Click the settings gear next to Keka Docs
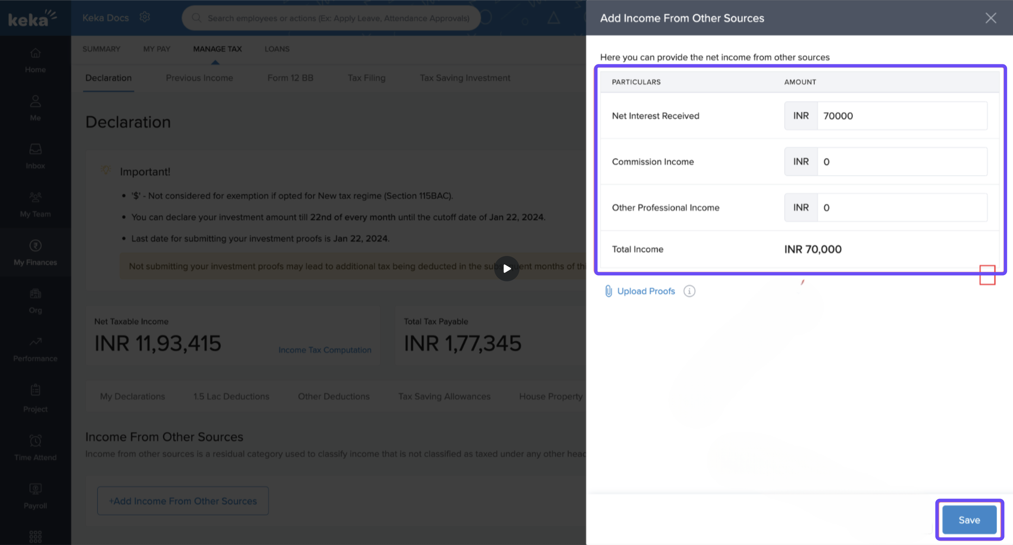The image size is (1013, 545). click(x=145, y=17)
